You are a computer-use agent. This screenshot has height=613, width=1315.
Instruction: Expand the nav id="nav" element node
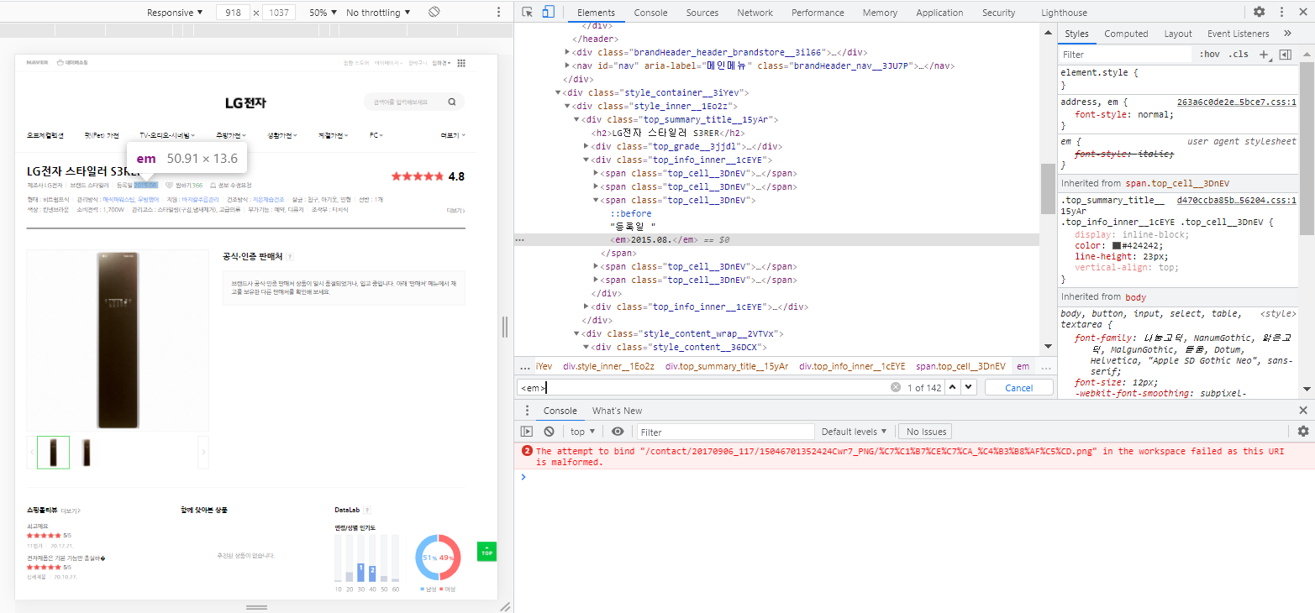pyautogui.click(x=568, y=65)
